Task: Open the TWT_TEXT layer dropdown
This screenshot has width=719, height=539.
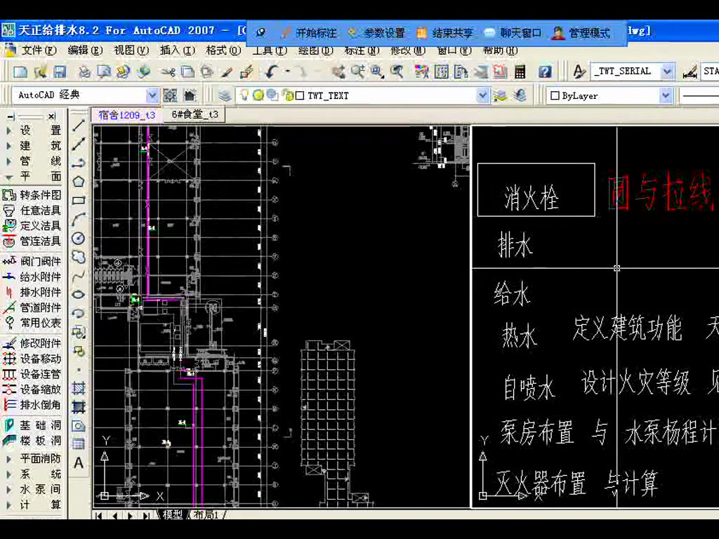Action: tap(482, 95)
